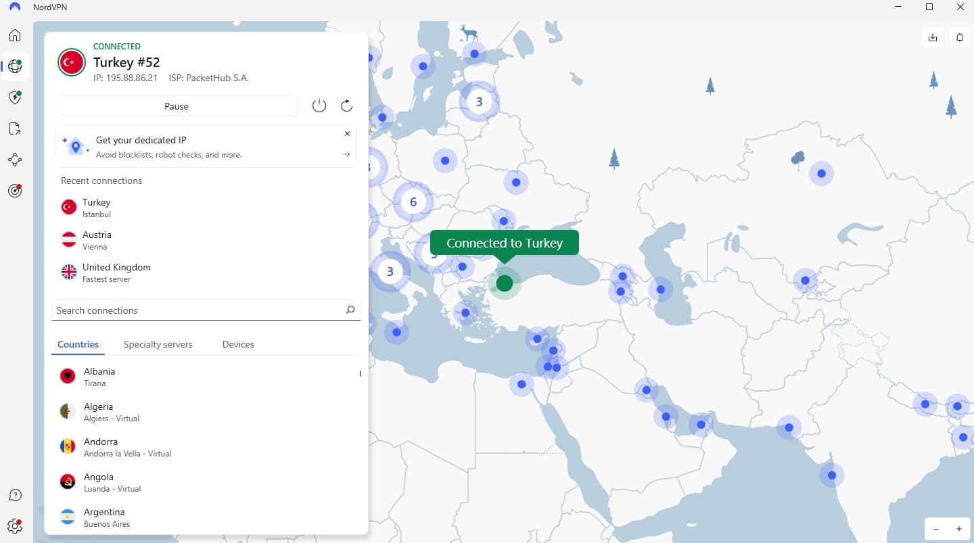Connect to Andorra la Vella - Virtual
This screenshot has height=543, width=974.
[x=206, y=447]
